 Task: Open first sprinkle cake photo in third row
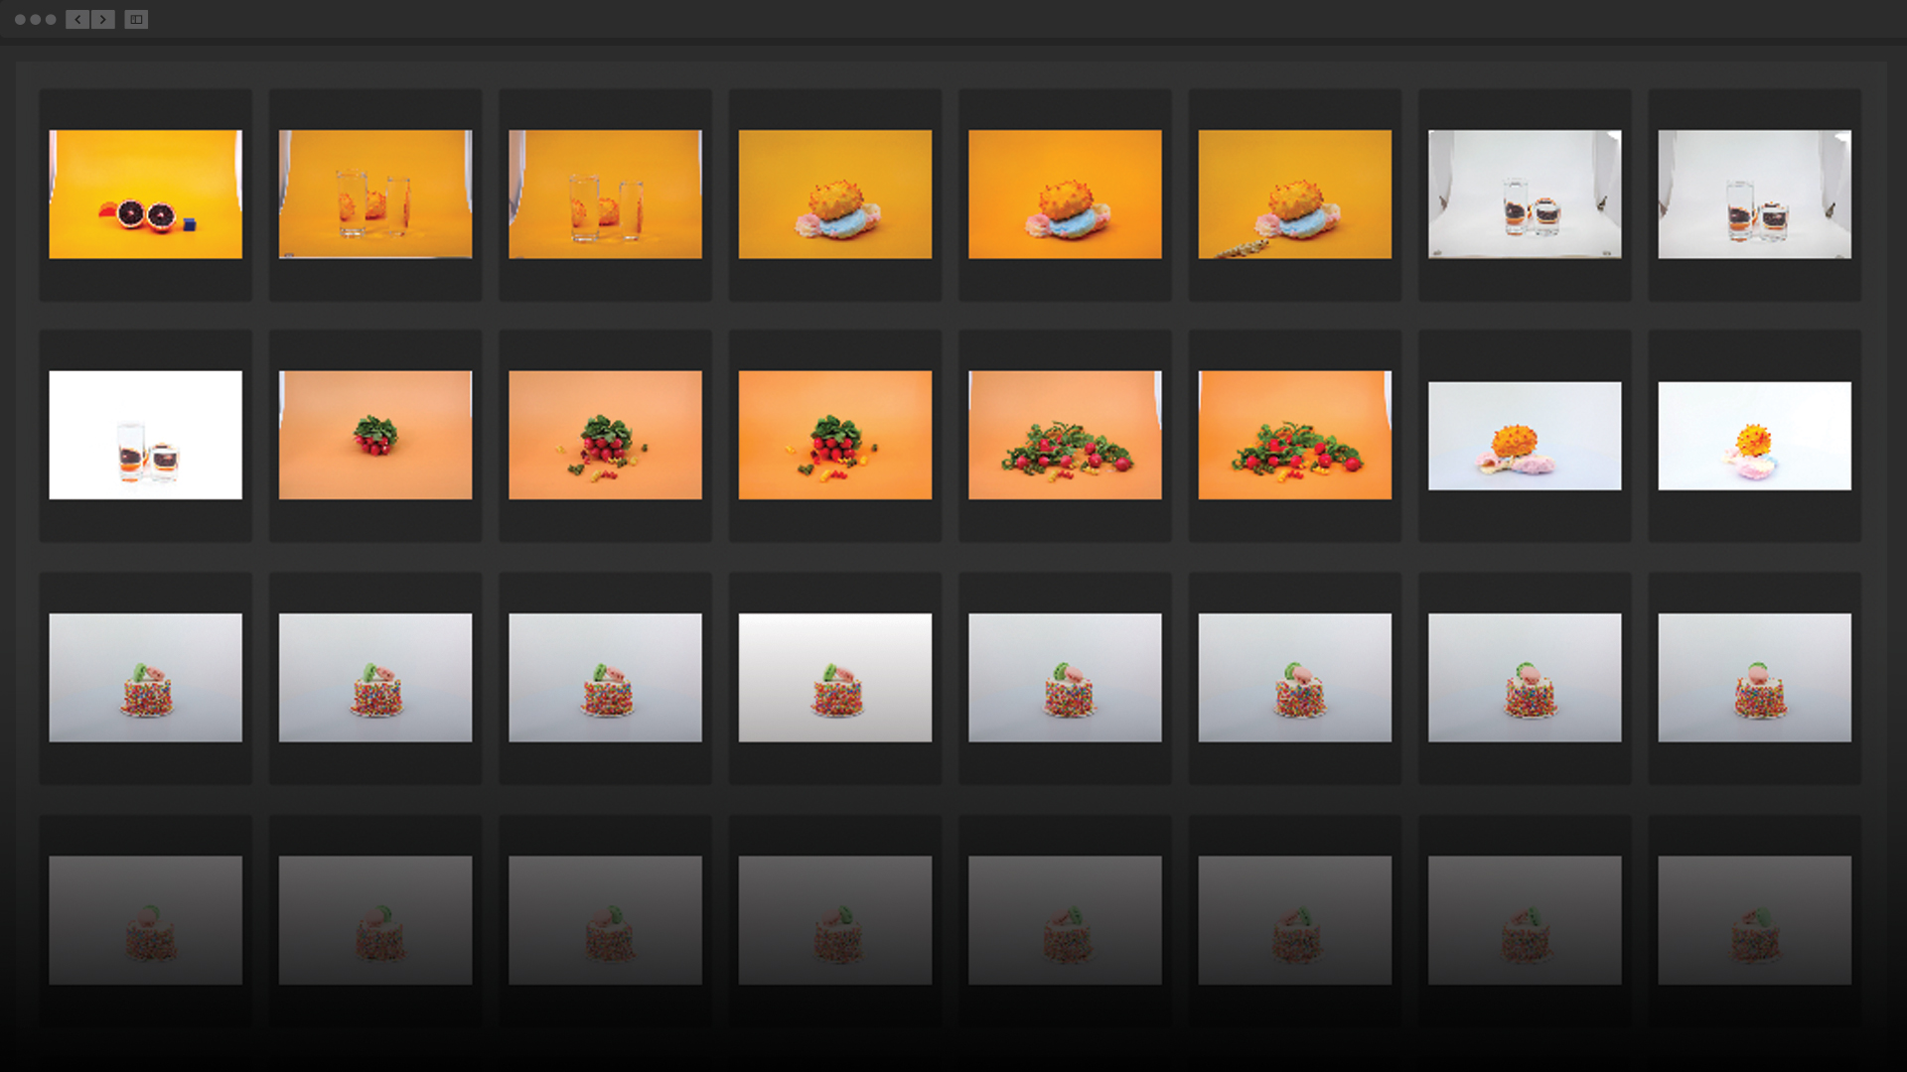coord(145,678)
